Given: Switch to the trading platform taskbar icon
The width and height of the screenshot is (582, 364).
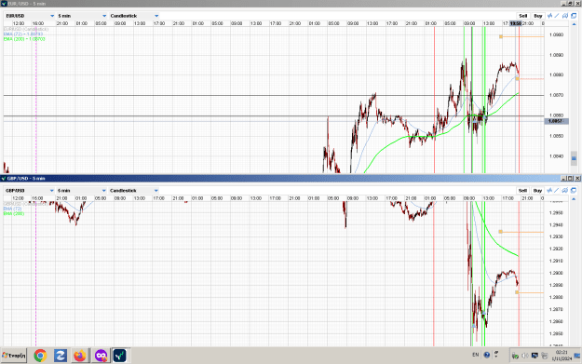Looking at the screenshot, I should (119, 356).
